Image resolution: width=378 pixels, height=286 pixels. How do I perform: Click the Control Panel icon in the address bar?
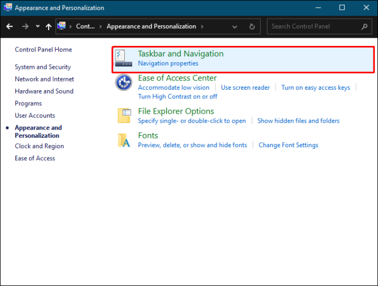61,26
